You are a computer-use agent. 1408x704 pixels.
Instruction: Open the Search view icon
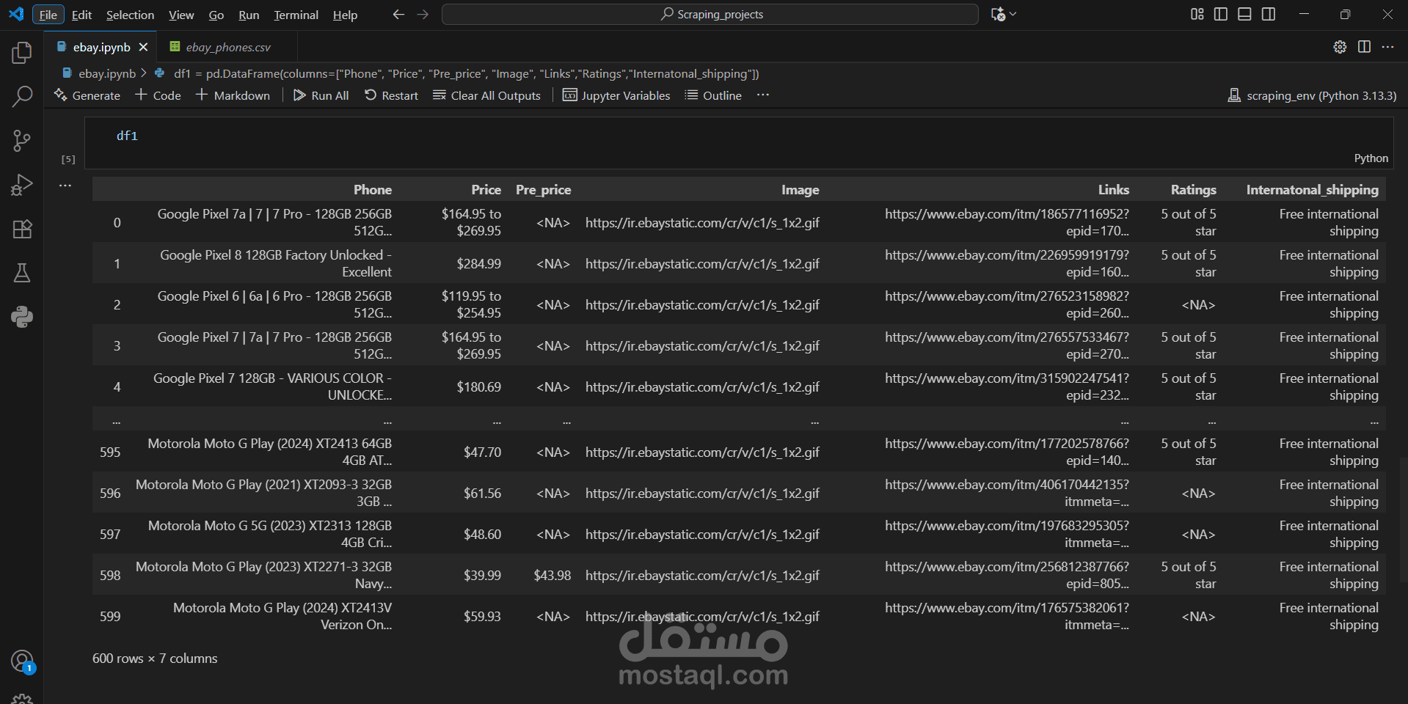pyautogui.click(x=22, y=96)
